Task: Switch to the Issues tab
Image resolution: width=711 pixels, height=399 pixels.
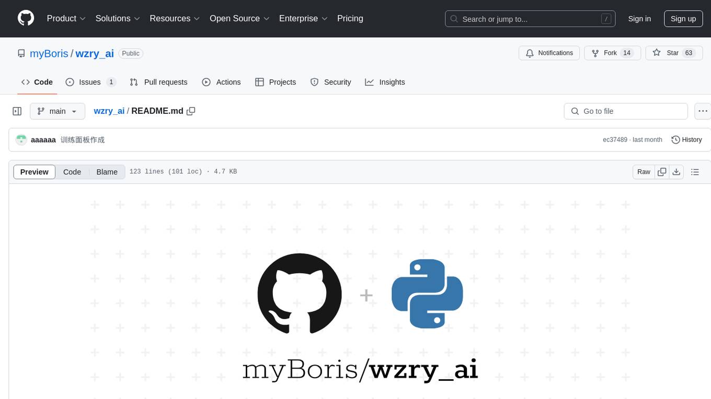Action: point(90,82)
